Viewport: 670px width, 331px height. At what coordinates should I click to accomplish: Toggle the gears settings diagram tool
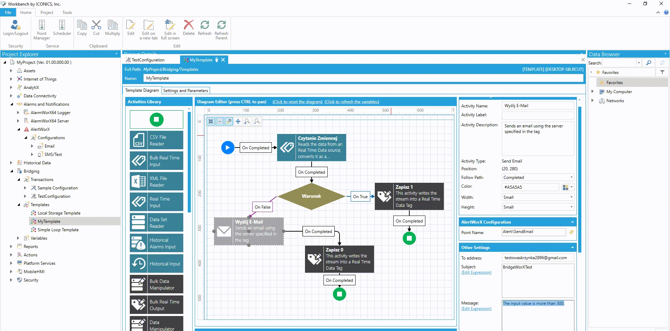[x=229, y=121]
